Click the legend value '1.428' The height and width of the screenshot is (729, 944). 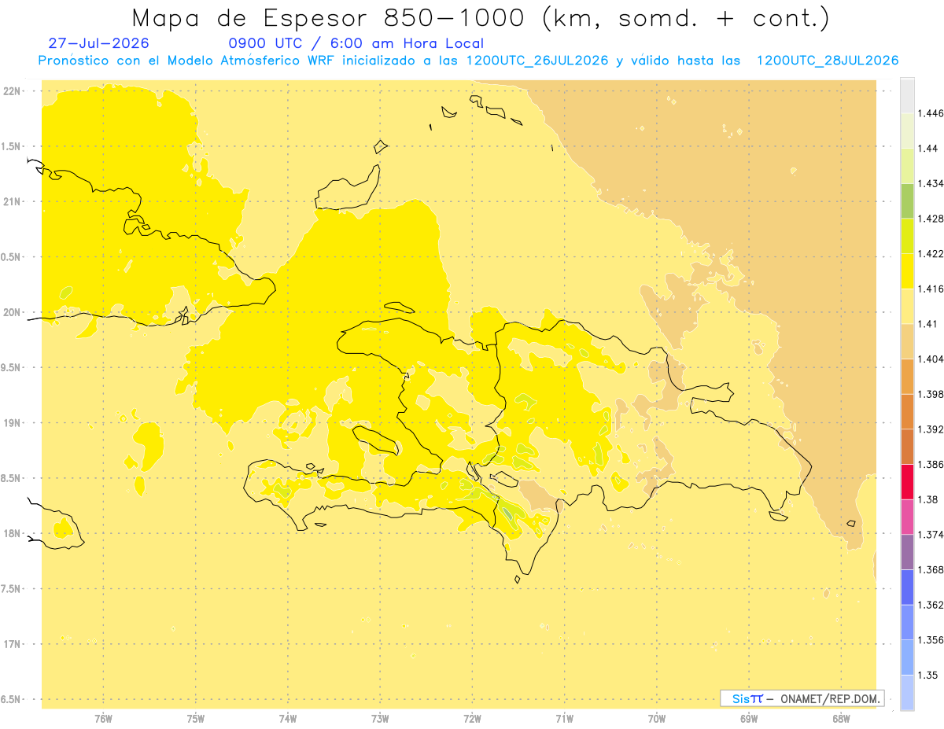(931, 219)
